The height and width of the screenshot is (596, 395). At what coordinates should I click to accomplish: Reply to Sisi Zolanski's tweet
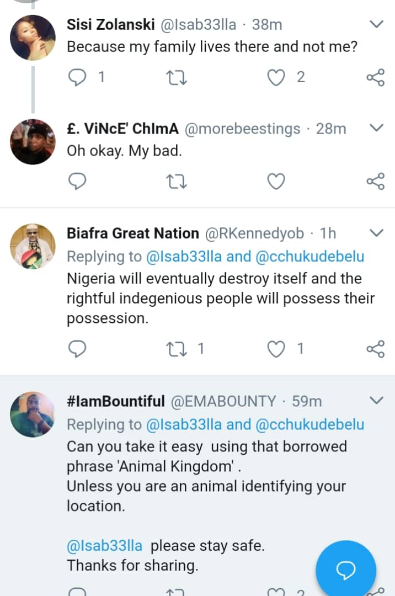(x=77, y=77)
